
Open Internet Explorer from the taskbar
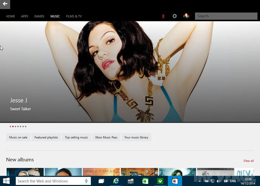click(x=116, y=181)
